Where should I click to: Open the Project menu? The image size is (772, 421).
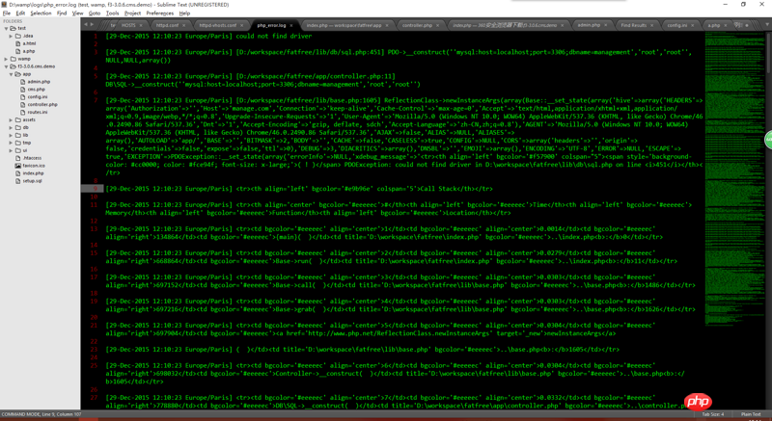pos(132,13)
